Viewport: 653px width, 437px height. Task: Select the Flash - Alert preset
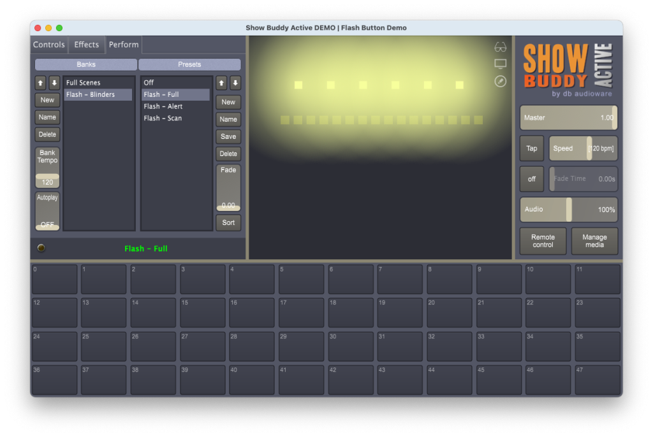click(163, 106)
